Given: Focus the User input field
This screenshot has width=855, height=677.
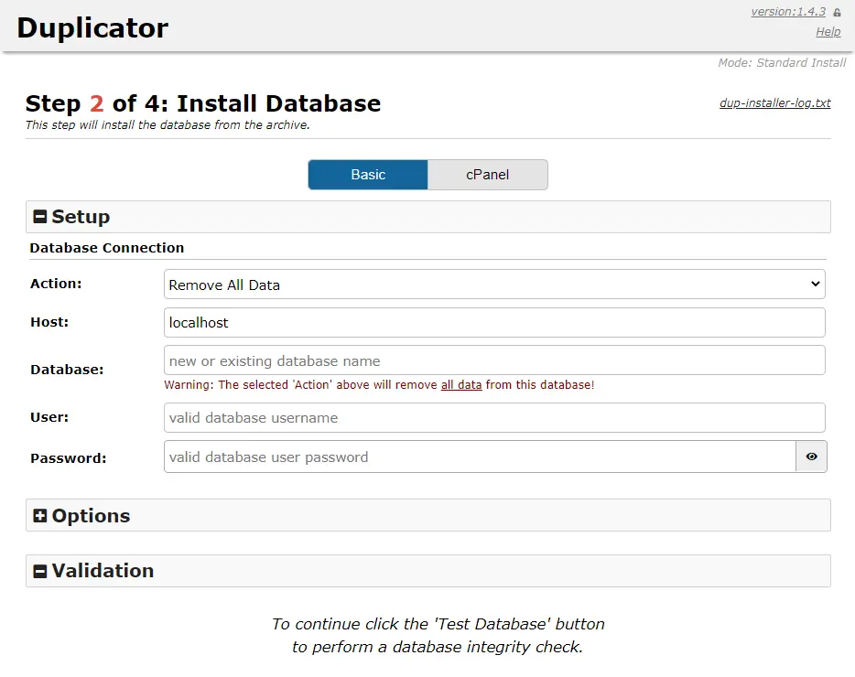Looking at the screenshot, I should [x=494, y=417].
